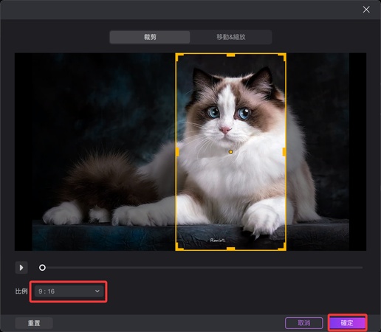Click the chevron arrow in the ratio dropdown
The width and height of the screenshot is (381, 332).
click(97, 291)
